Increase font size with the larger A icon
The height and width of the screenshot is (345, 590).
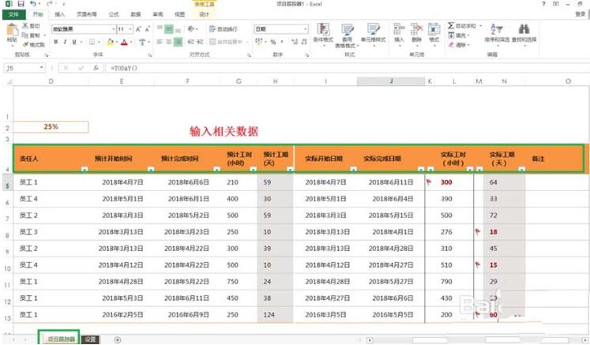(x=138, y=29)
